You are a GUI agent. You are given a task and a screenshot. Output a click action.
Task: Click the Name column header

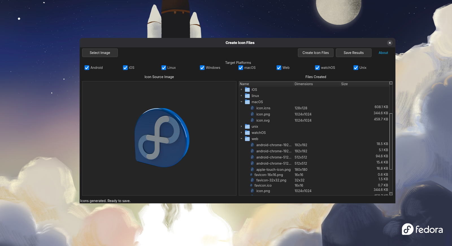coord(266,84)
